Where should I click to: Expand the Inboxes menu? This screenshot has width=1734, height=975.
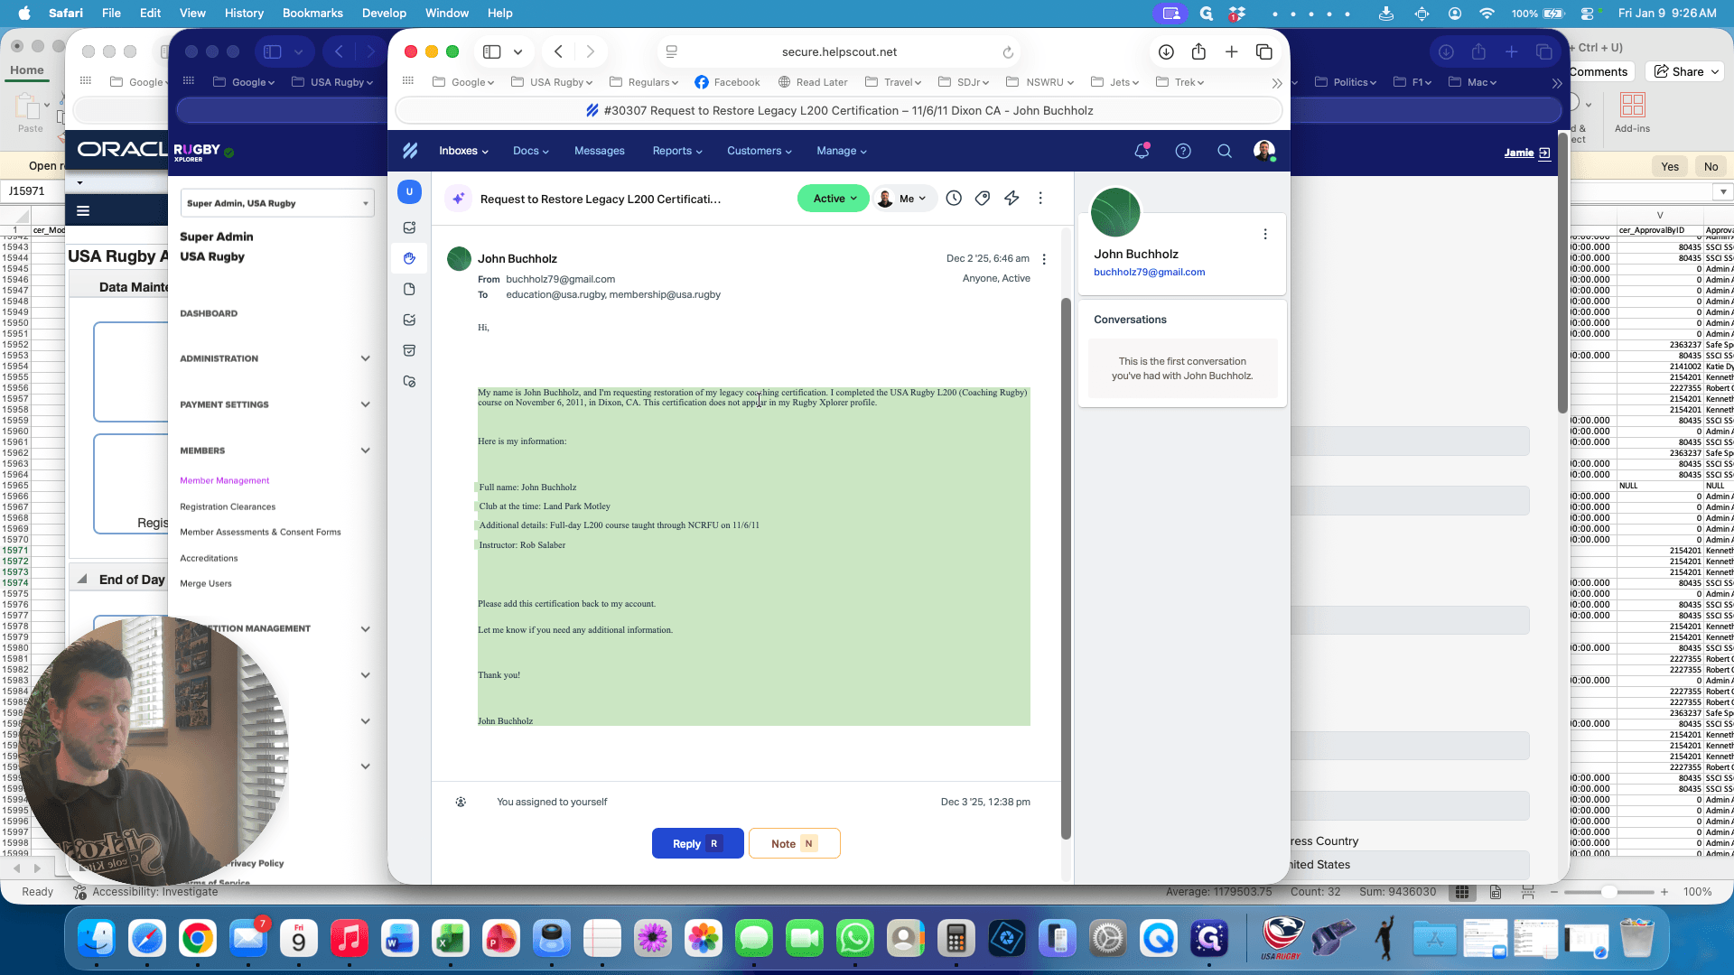click(463, 151)
